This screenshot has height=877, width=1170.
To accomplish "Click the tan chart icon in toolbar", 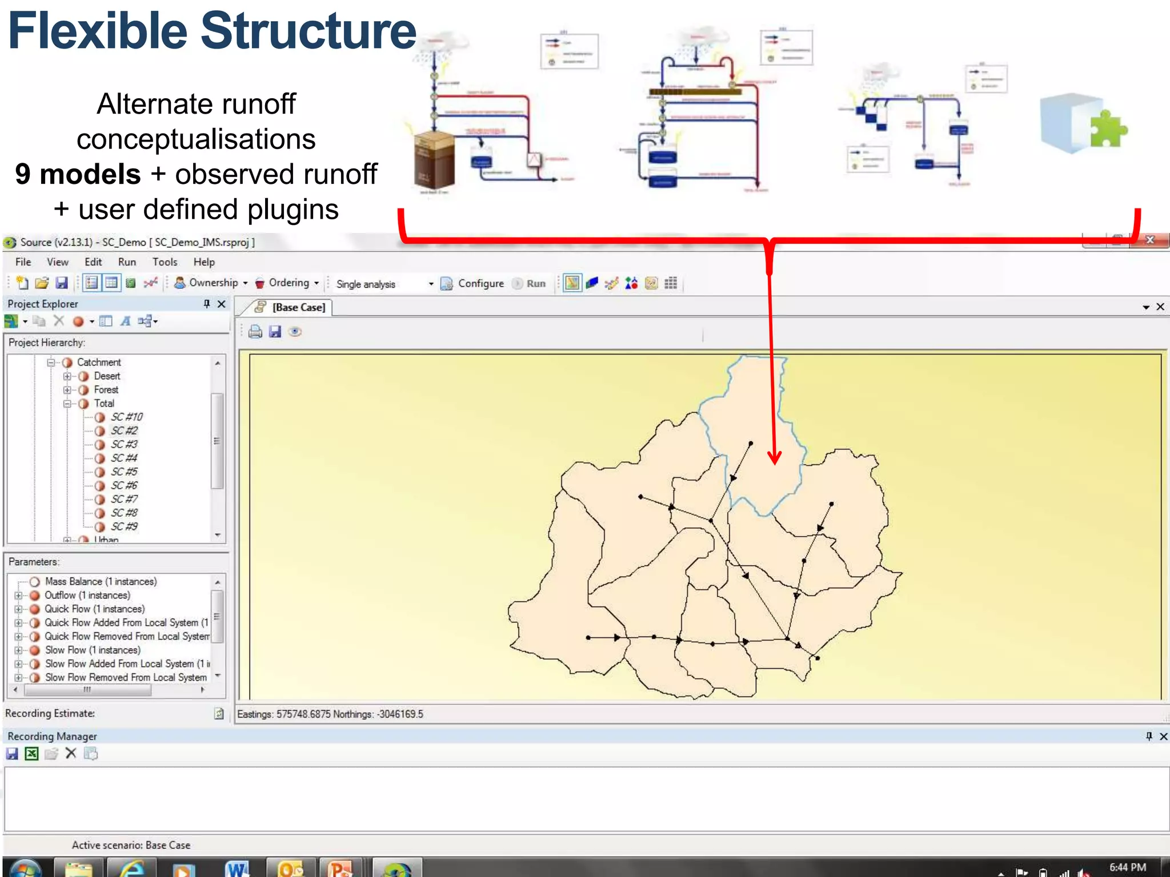I will tap(651, 283).
